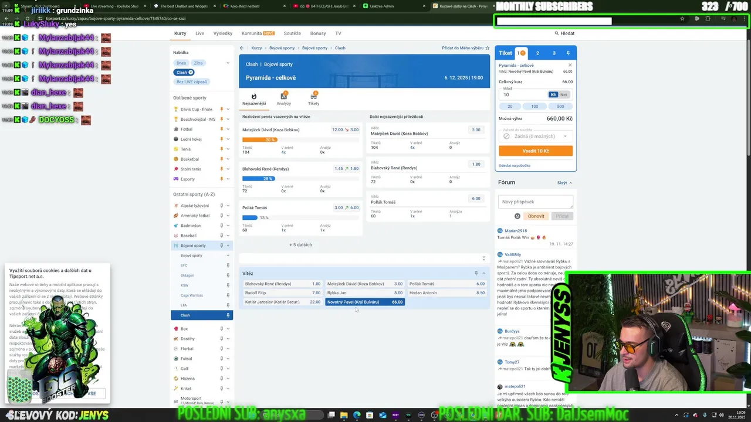Open the Live menu item

(x=199, y=33)
